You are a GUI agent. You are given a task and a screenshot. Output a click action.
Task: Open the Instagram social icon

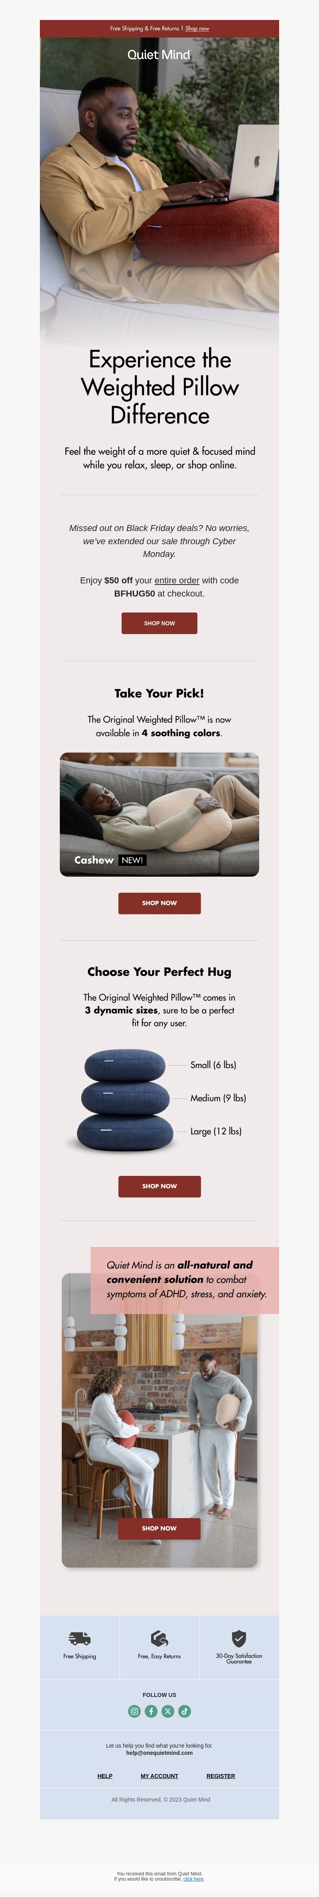pos(134,1711)
